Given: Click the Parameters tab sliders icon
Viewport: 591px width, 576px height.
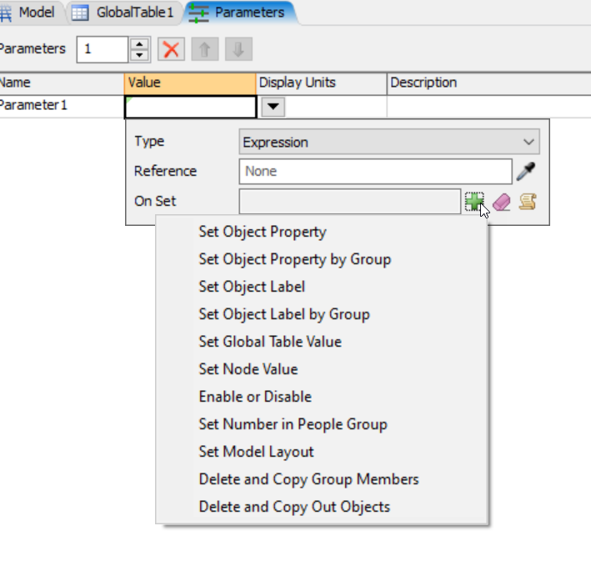Looking at the screenshot, I should (198, 13).
